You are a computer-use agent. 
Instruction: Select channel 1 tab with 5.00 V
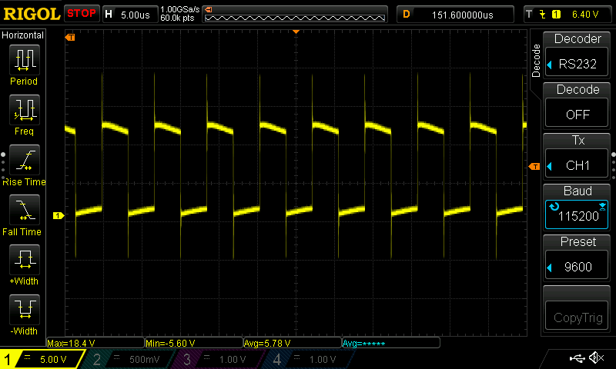point(42,359)
